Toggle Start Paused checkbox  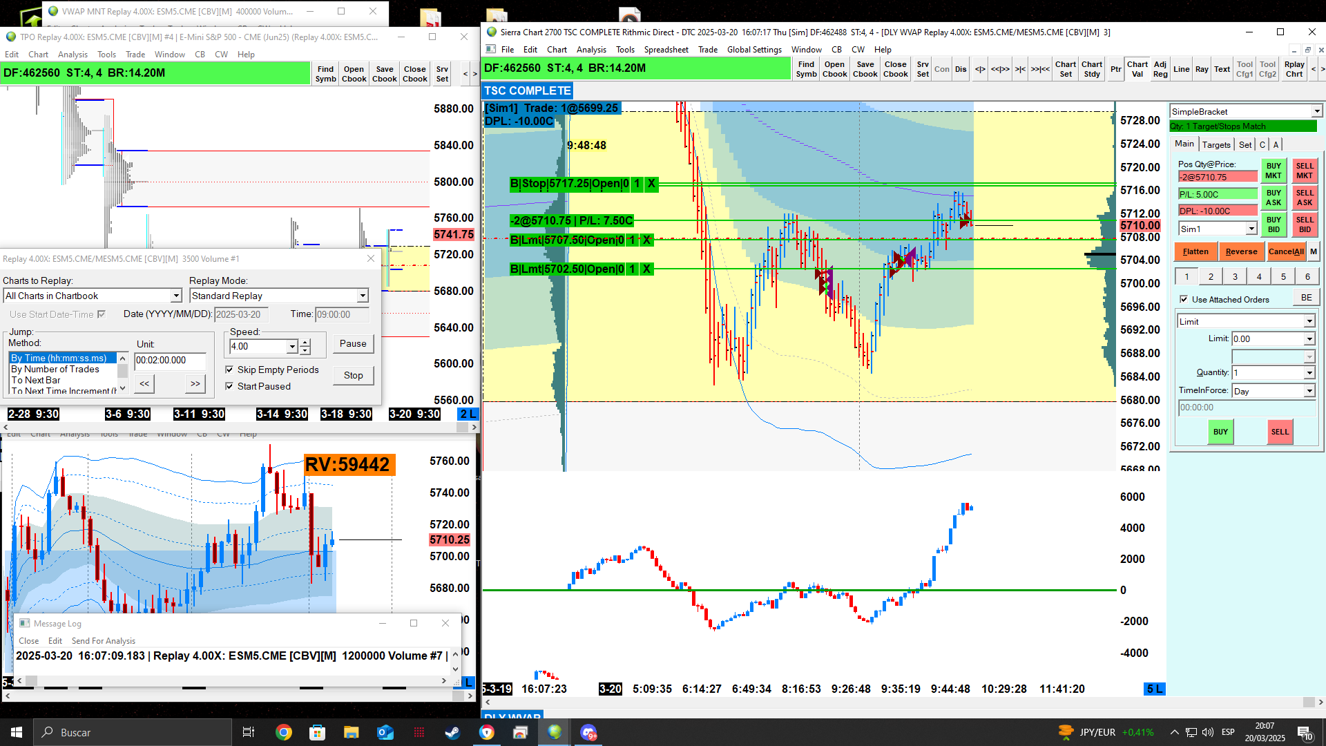click(229, 386)
